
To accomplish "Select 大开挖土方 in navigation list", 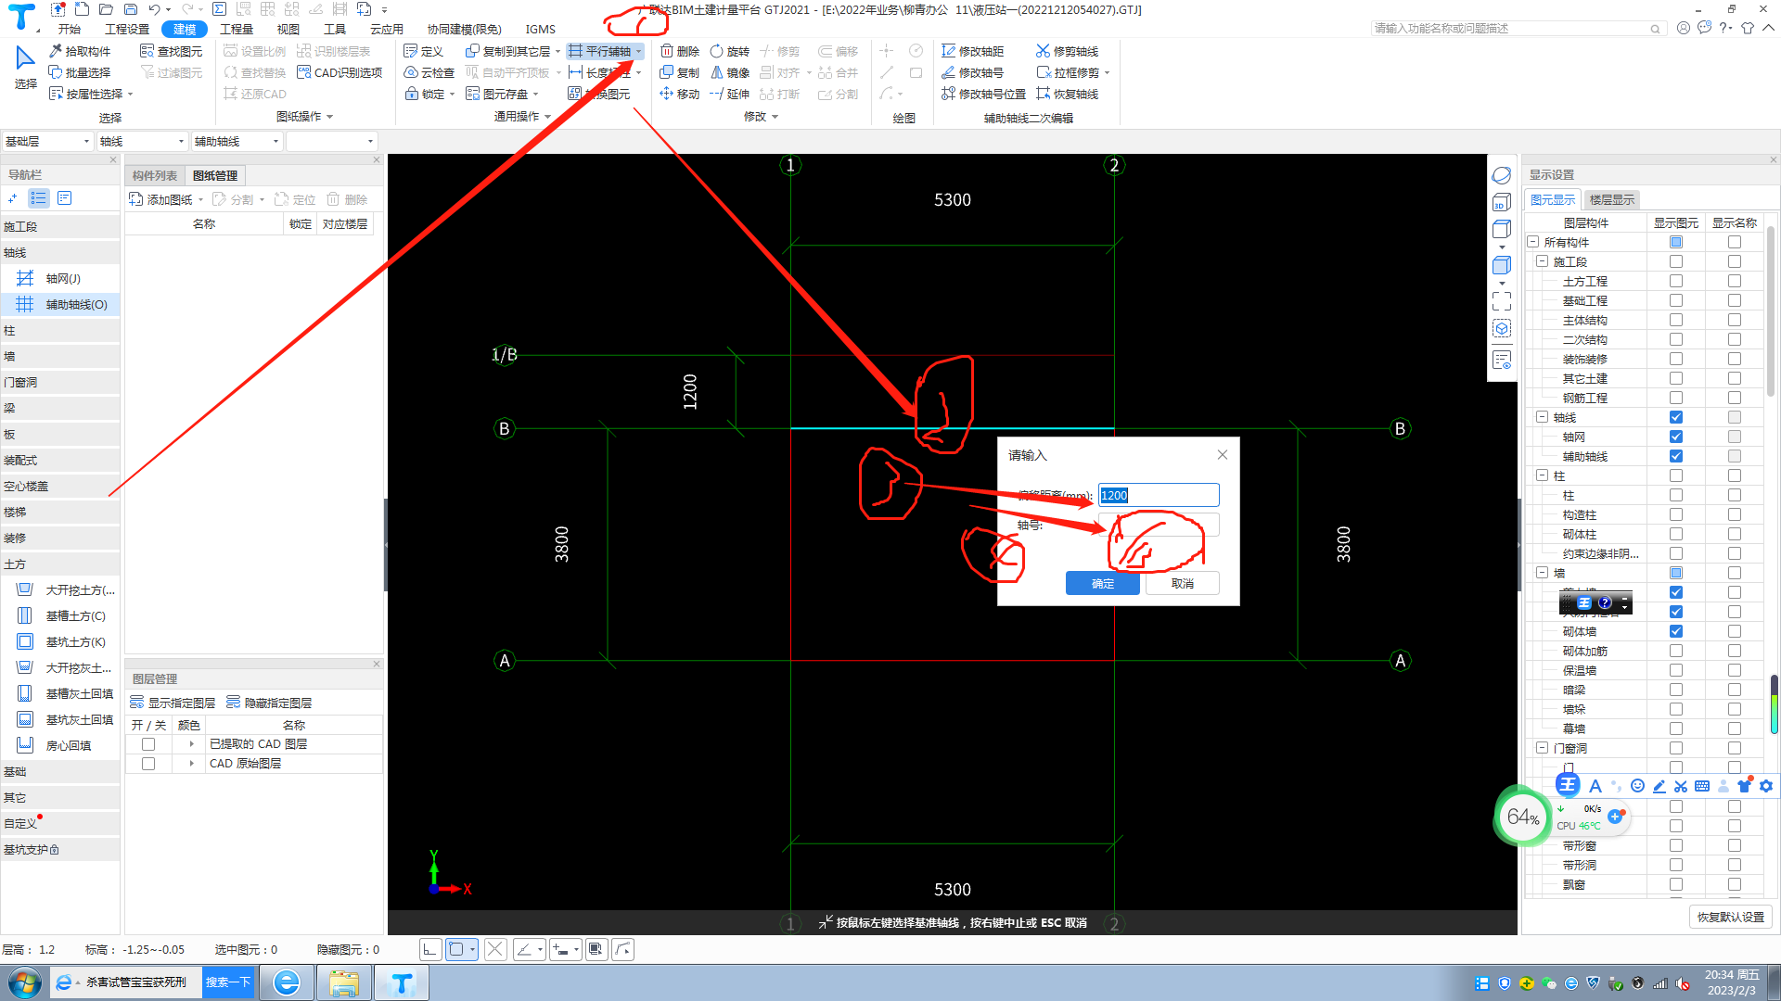I will (61, 589).
